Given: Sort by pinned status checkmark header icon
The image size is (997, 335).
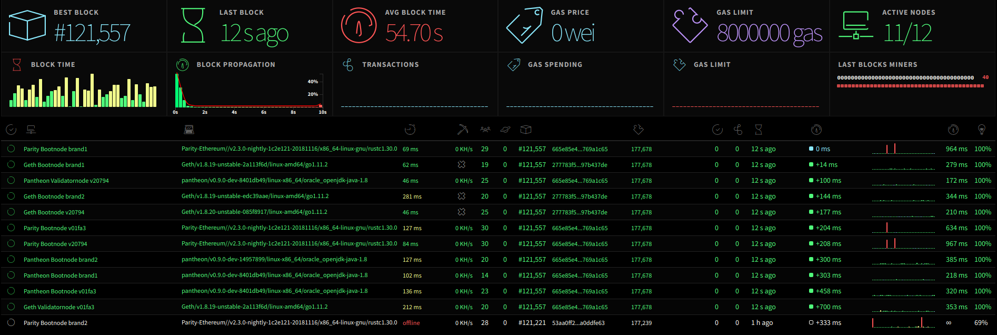Looking at the screenshot, I should pos(11,130).
